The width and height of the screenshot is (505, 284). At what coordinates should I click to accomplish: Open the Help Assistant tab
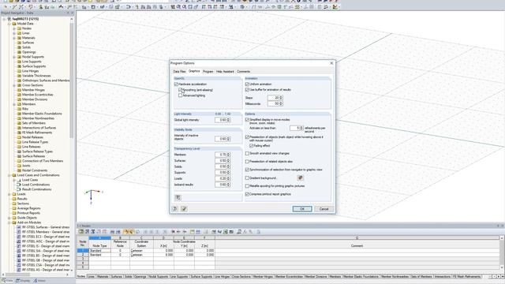pos(225,72)
